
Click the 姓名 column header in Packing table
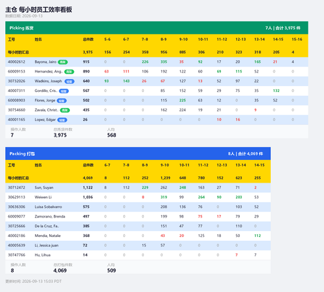38,165
